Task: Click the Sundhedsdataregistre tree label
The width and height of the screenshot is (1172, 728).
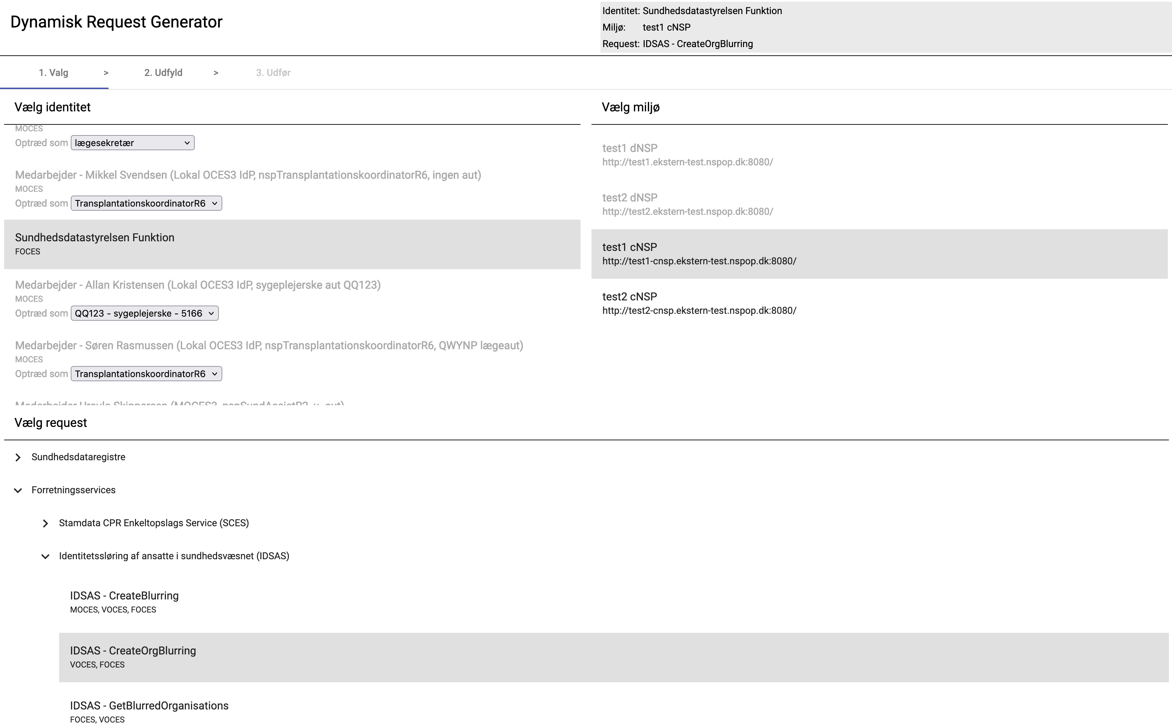Action: [x=78, y=457]
